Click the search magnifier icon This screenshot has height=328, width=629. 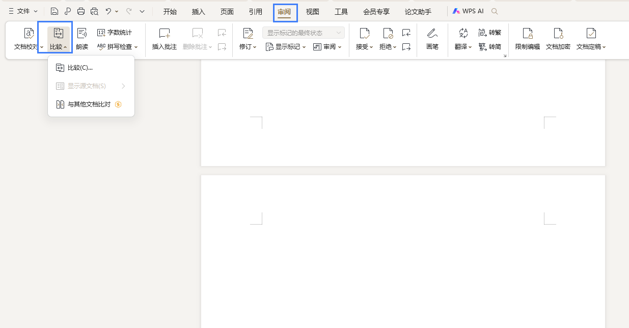[495, 11]
